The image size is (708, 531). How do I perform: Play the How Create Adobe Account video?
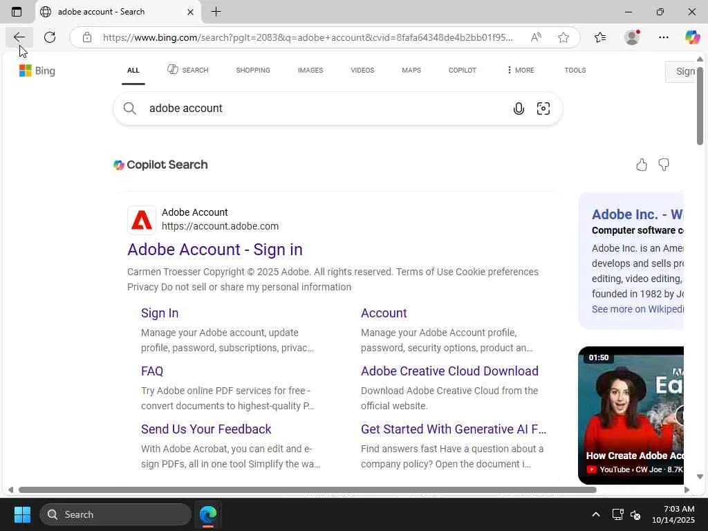pos(631,416)
